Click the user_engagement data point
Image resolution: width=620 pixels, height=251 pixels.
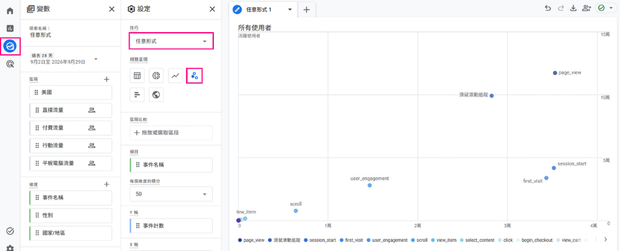(370, 185)
